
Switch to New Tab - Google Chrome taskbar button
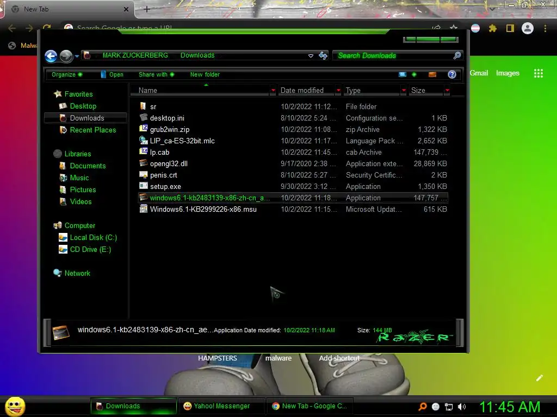tap(310, 406)
